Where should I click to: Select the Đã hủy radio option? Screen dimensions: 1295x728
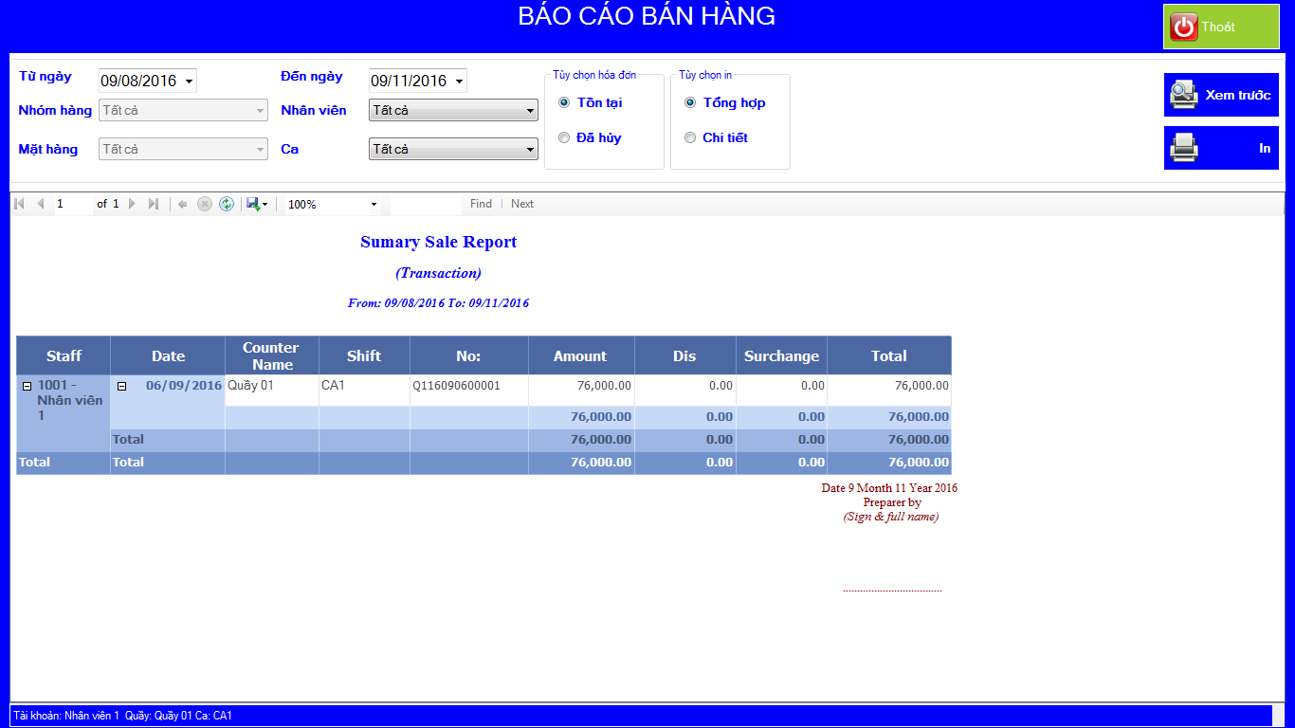point(564,137)
